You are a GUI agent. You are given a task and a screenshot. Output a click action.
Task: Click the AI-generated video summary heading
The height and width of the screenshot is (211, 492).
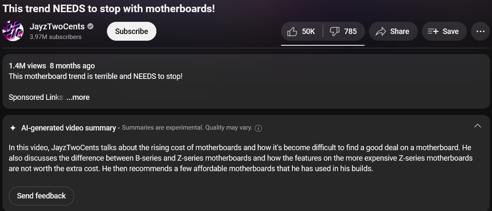point(68,128)
